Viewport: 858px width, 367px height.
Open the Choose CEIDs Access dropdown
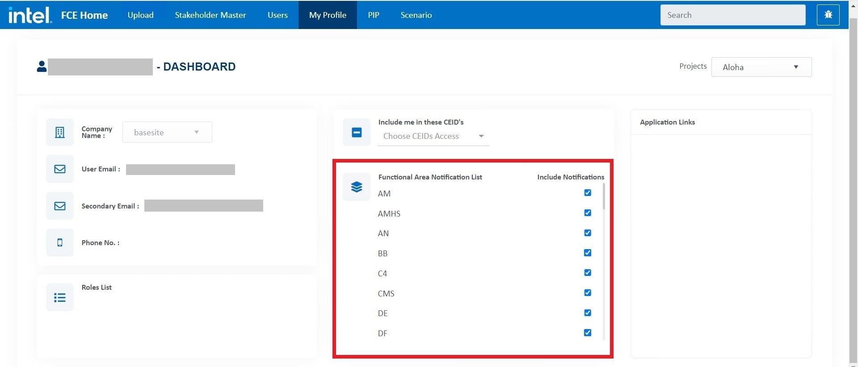[433, 136]
